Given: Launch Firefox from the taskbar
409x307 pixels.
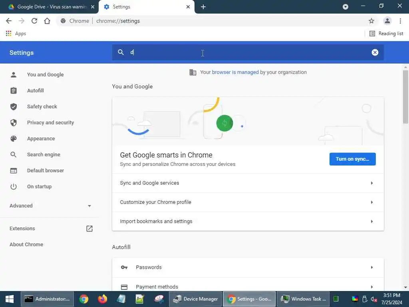Looking at the screenshot, I should (x=103, y=299).
